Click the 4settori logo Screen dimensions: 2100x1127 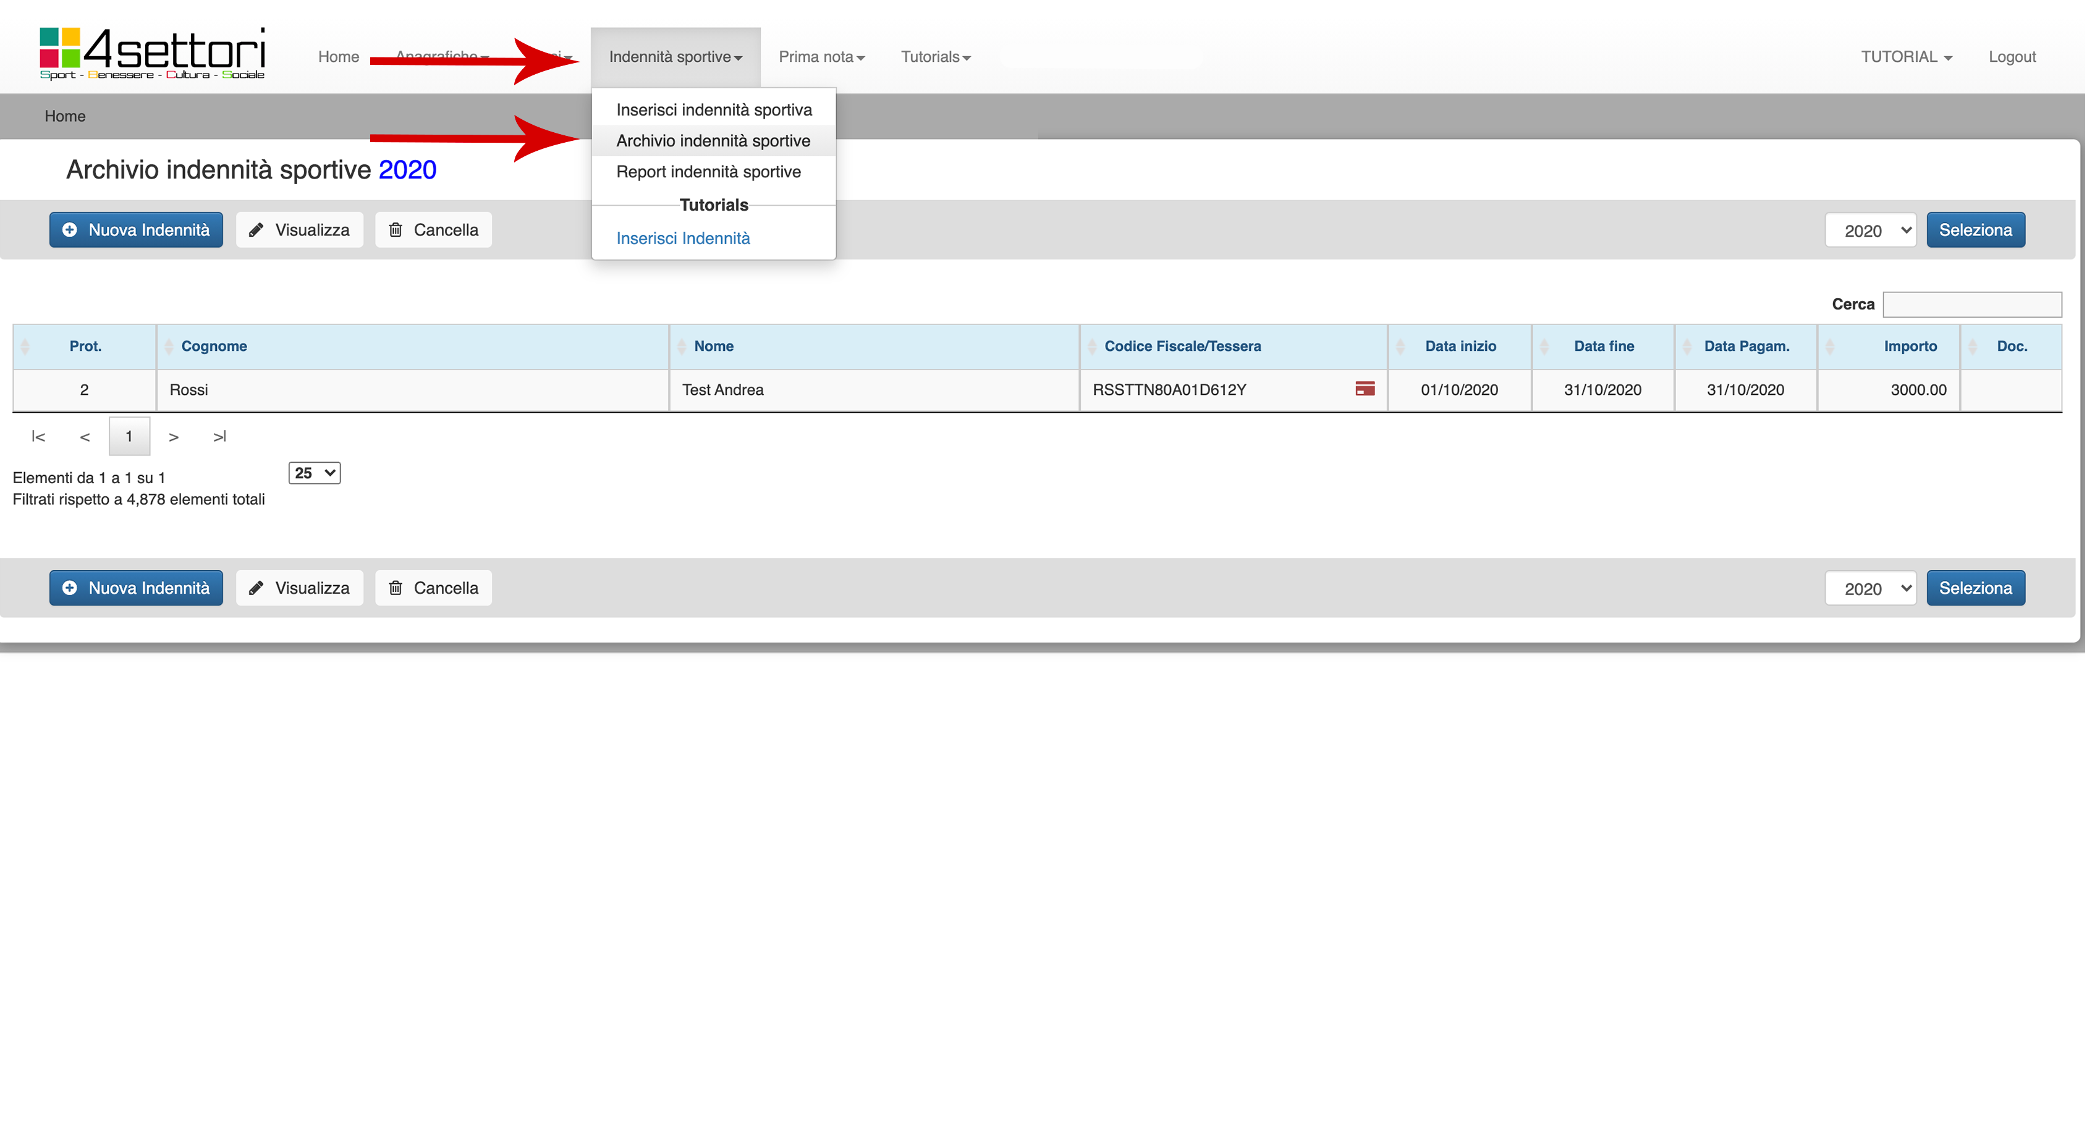tap(153, 54)
